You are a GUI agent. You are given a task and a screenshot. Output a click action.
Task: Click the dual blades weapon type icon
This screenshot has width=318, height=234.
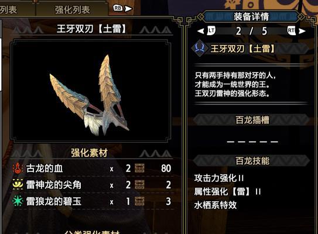coord(200,49)
